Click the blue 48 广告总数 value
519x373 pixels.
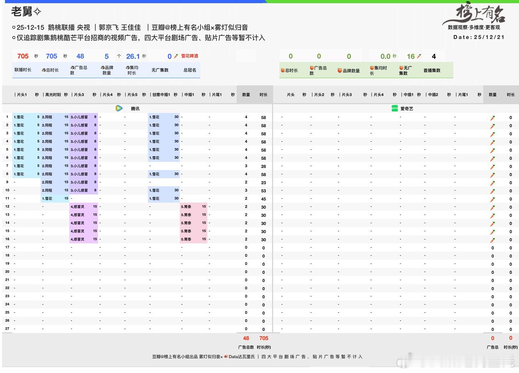coord(80,56)
